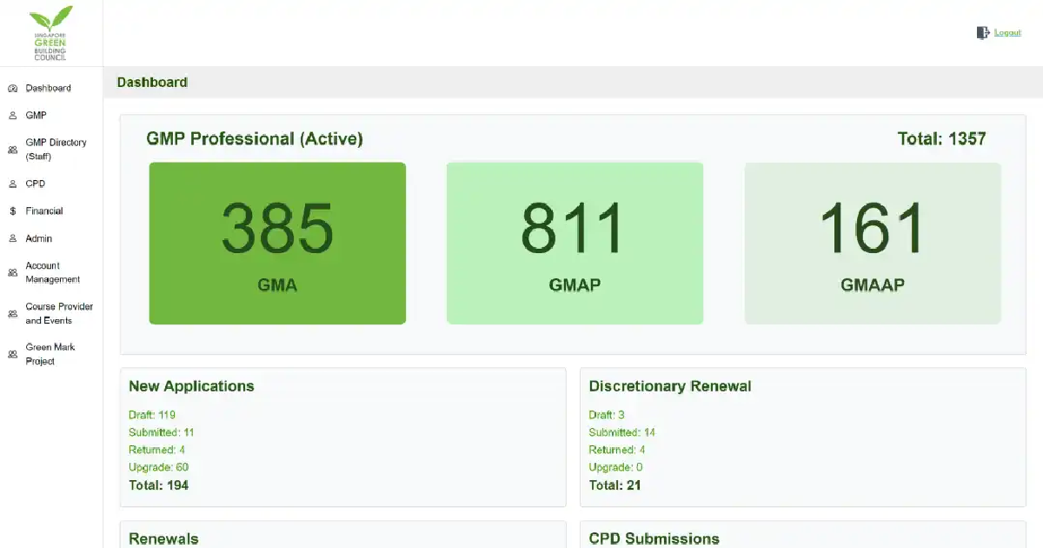Click the Course Provider and Events icon
The image size is (1043, 548).
pos(12,314)
